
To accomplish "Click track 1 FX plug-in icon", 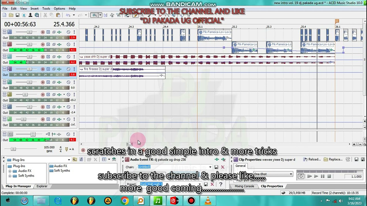I will tap(59, 32).
